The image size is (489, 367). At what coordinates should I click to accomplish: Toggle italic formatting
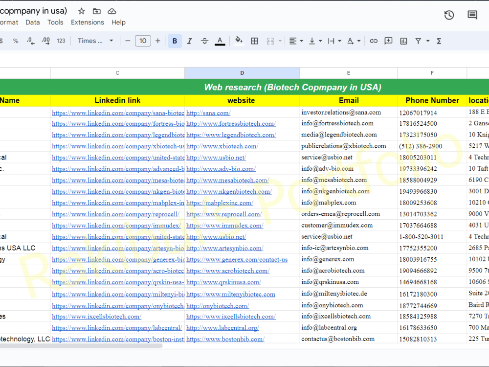(x=189, y=41)
